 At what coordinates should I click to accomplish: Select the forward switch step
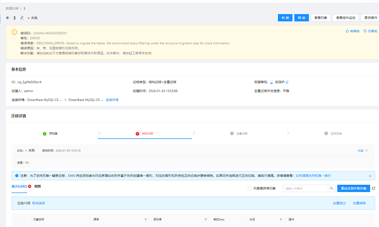[x=333, y=133]
